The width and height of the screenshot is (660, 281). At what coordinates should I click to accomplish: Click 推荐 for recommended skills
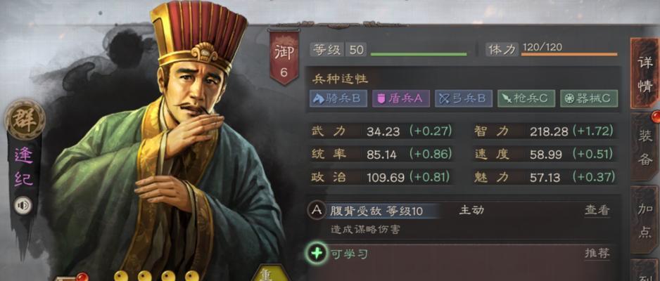[597, 254]
